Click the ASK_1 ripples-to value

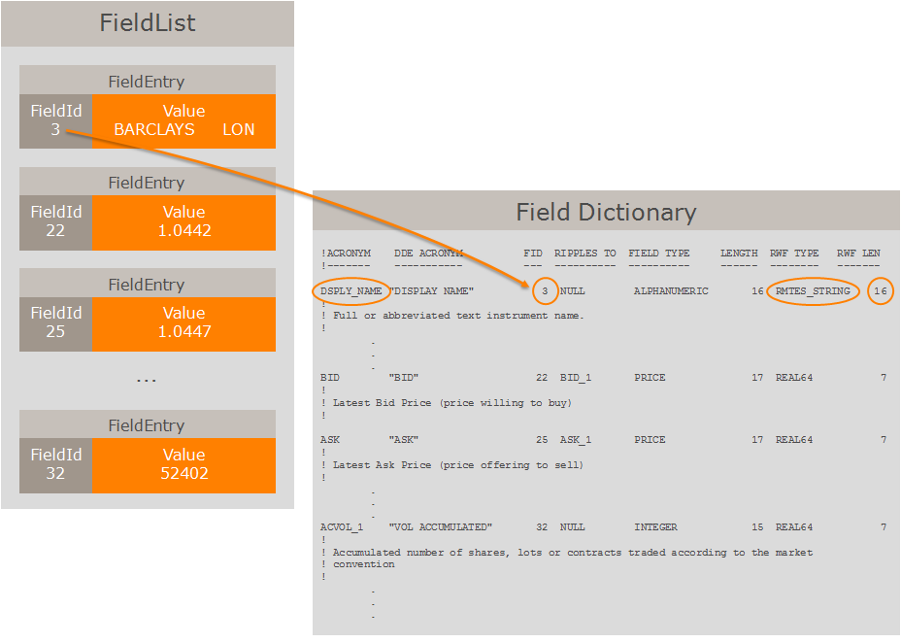coord(576,440)
